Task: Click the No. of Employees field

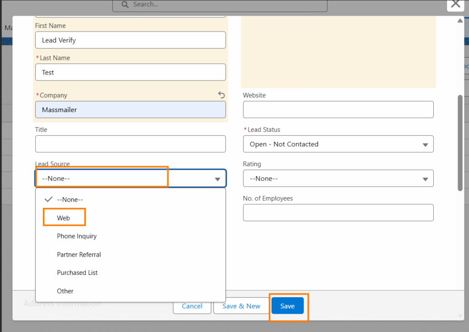Action: click(338, 213)
